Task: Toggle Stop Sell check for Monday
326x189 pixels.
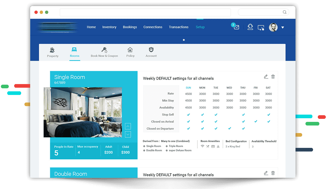Action: [x=202, y=115]
